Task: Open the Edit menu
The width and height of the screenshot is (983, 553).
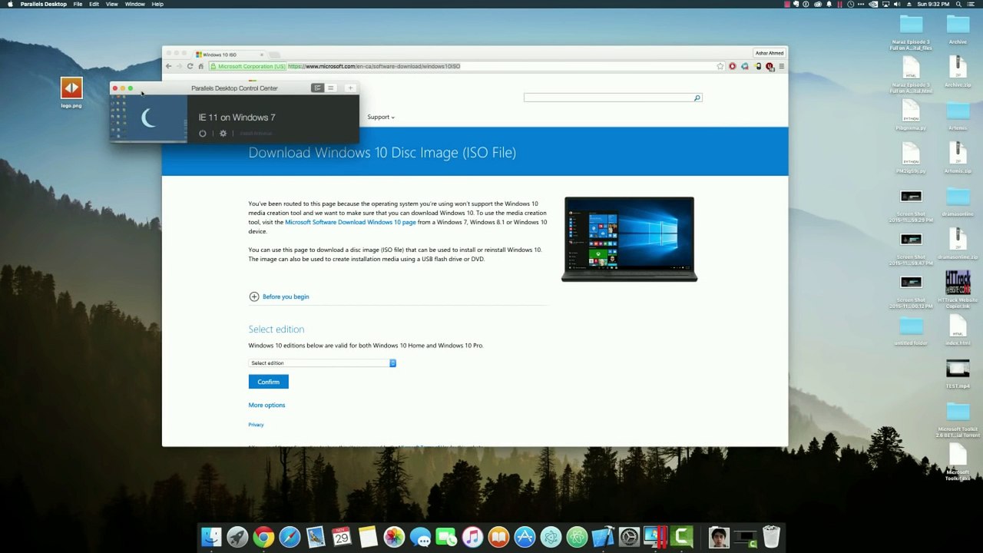Action: (x=94, y=4)
